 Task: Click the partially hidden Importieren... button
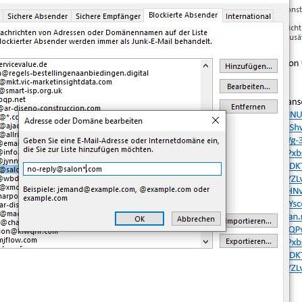251,221
